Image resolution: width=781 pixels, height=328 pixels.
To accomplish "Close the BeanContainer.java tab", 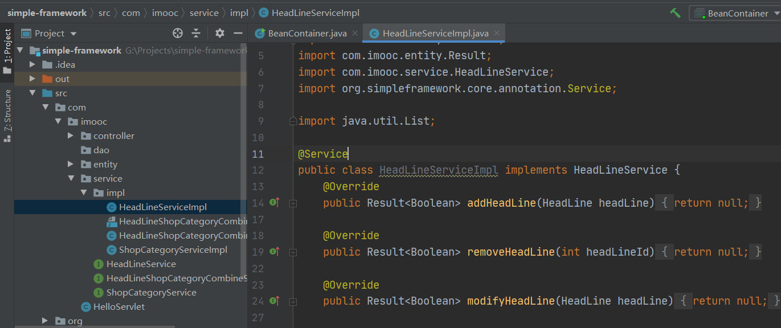I will (x=355, y=33).
